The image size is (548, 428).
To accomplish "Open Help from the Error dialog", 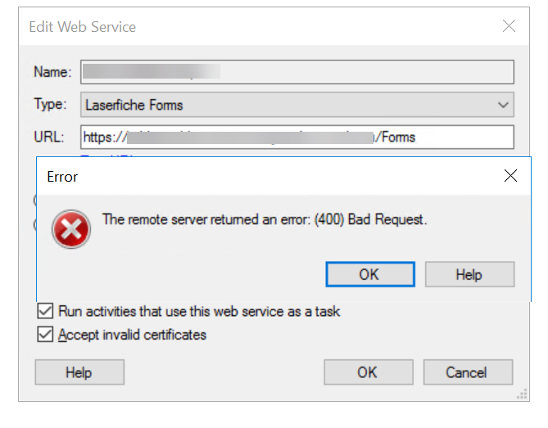I will tap(469, 274).
